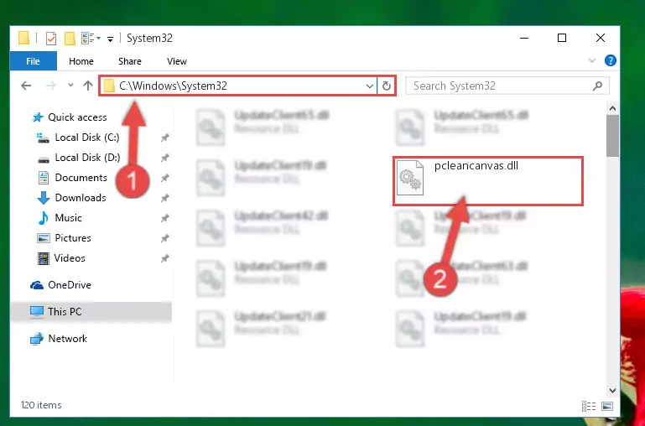
Task: Click the pin icon beside Downloads
Action: coord(165,198)
